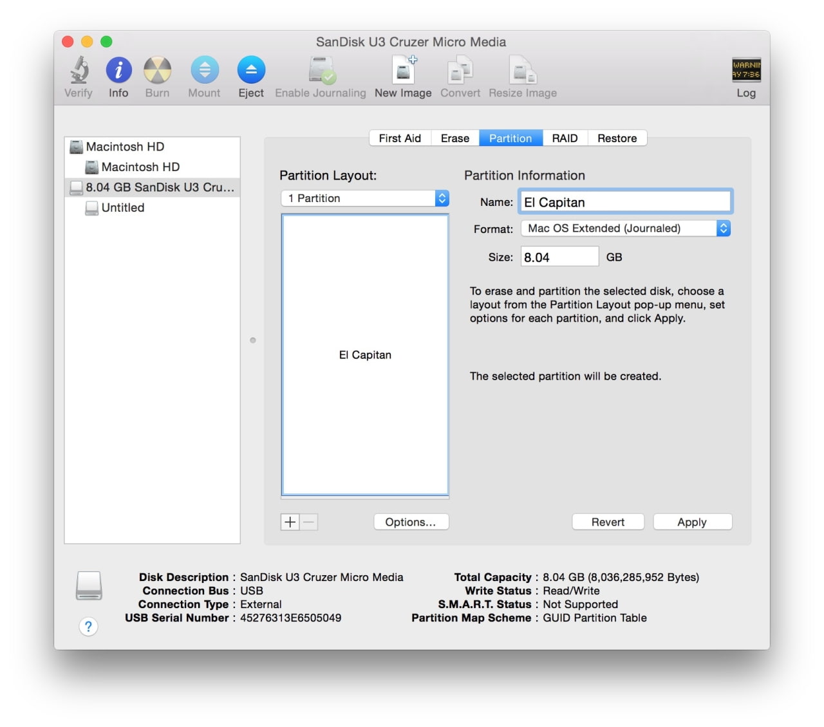Click the Enable Journaling icon
This screenshot has height=727, width=824.
321,71
